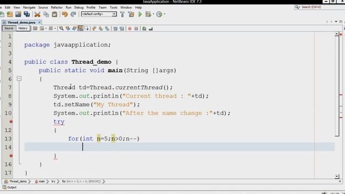
Task: Click Find Previous Occurrence icon
Action: coord(68,29)
